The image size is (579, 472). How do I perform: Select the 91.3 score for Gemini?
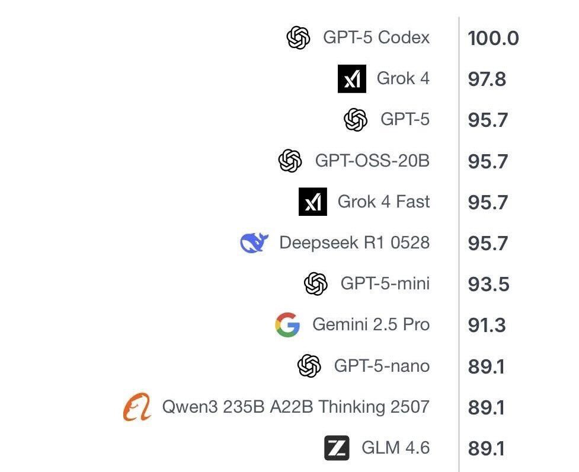(487, 325)
